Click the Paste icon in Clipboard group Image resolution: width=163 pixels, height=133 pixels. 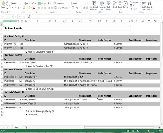[3, 4]
